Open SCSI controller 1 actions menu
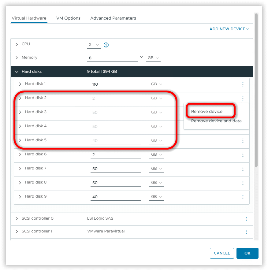The width and height of the screenshot is (268, 271). (x=246, y=232)
